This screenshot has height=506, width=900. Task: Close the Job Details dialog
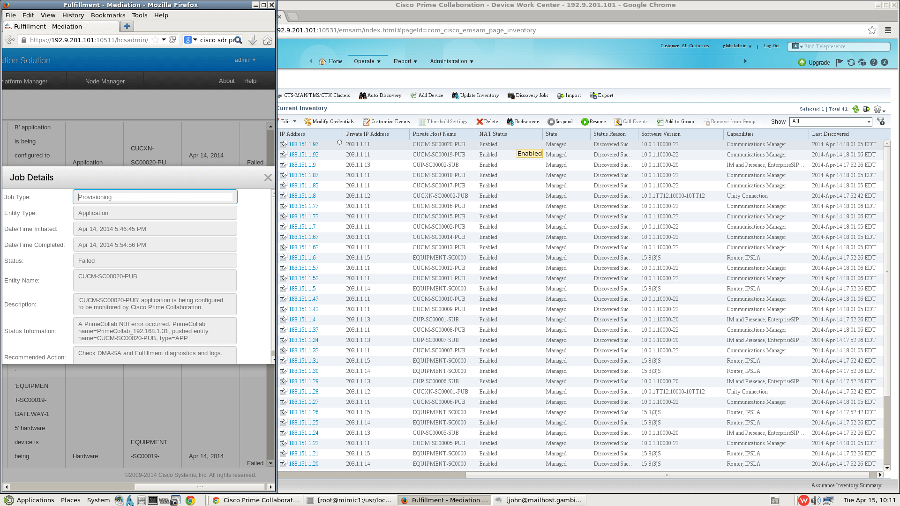point(268,178)
